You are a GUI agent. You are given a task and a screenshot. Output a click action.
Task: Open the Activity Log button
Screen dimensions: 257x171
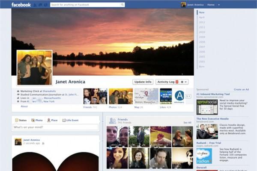pyautogui.click(x=167, y=82)
